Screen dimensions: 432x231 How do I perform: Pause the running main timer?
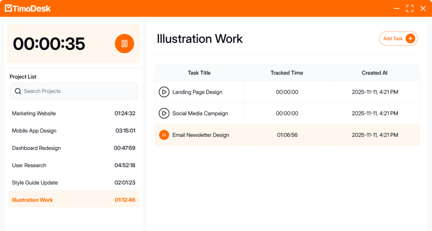(x=124, y=43)
